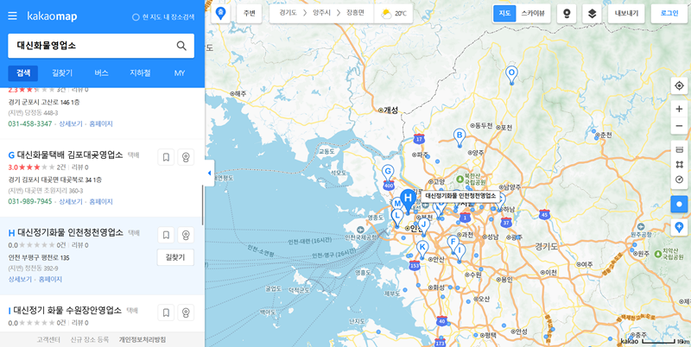Screen dimensions: 691x347
Task: Open the 검색 tab
Action: click(x=23, y=73)
